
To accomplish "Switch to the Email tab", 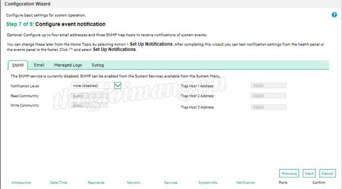I will (39, 65).
